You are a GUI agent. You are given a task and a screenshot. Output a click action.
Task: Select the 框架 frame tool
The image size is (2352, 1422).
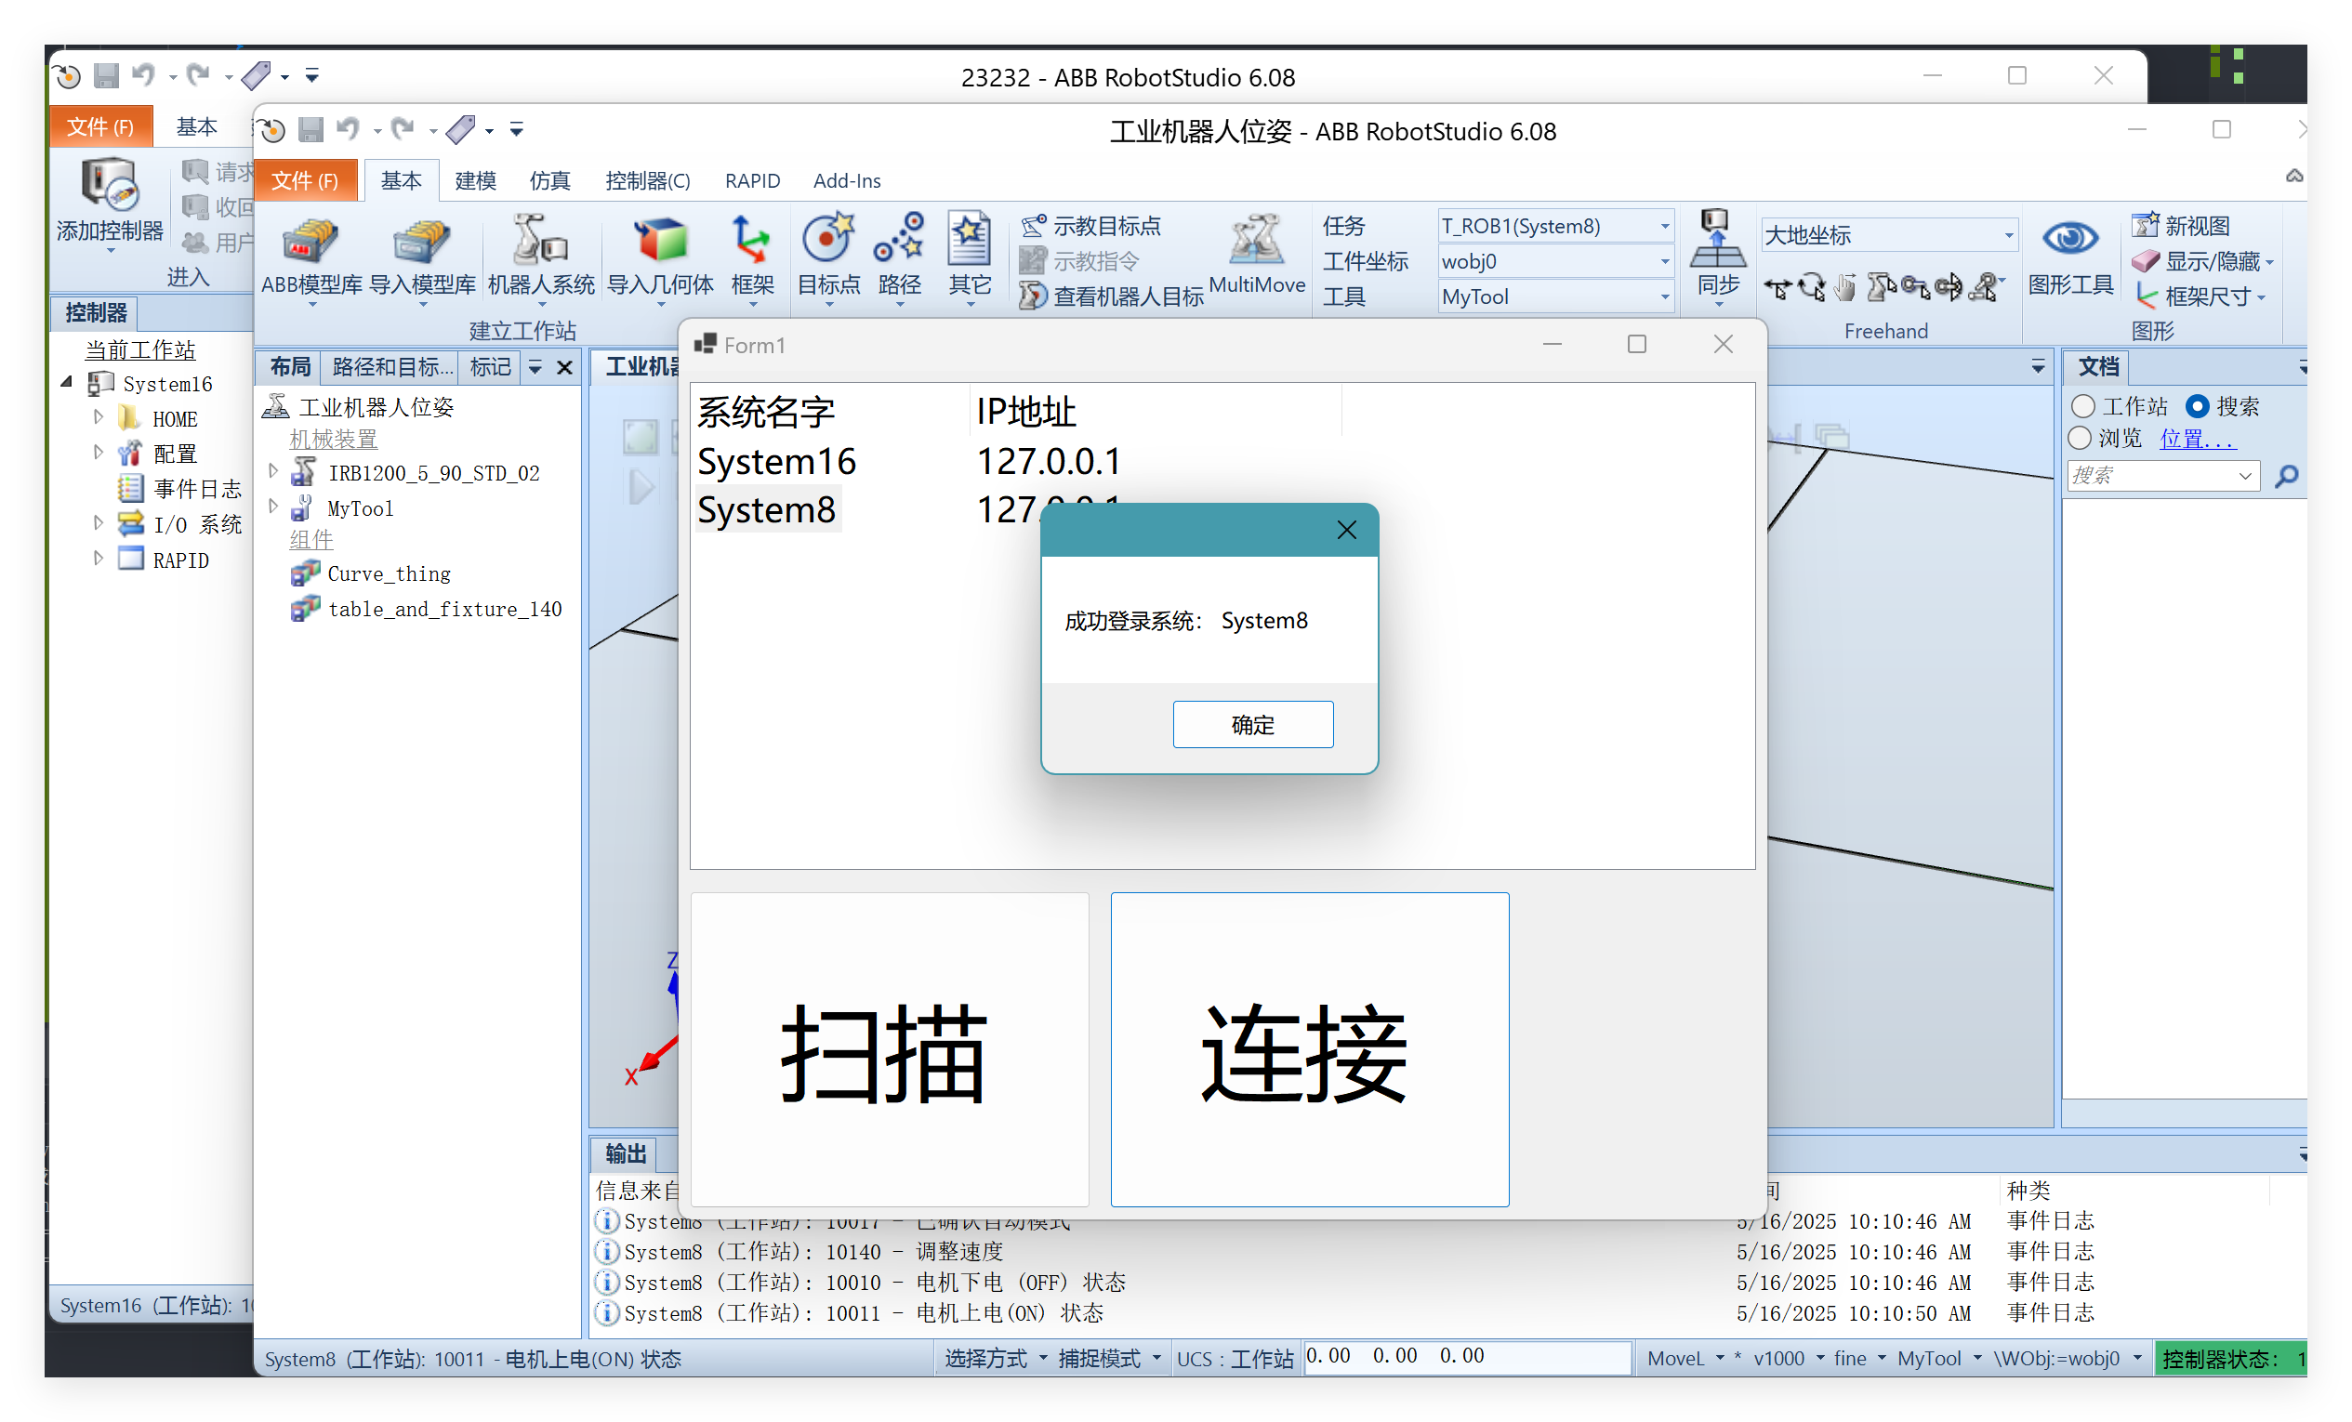[751, 255]
